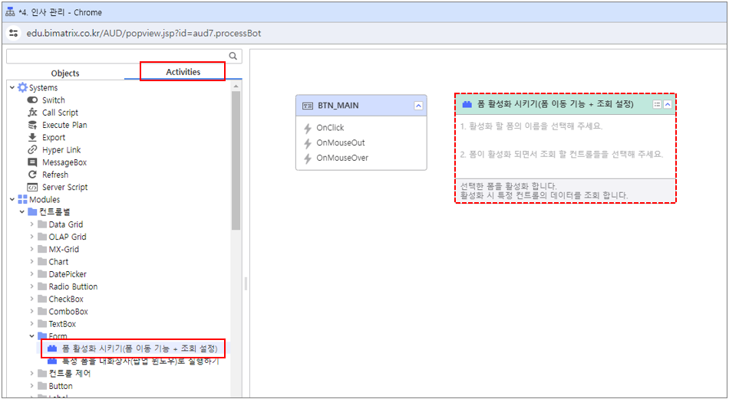Switch to the Activities tab
This screenshot has height=399, width=729.
click(x=183, y=72)
